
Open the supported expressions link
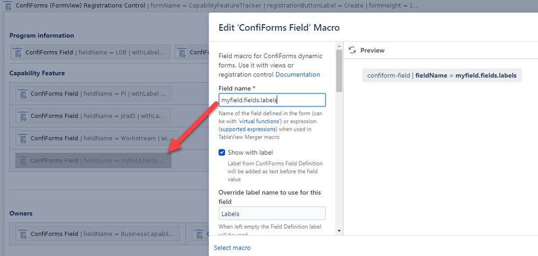tap(248, 129)
